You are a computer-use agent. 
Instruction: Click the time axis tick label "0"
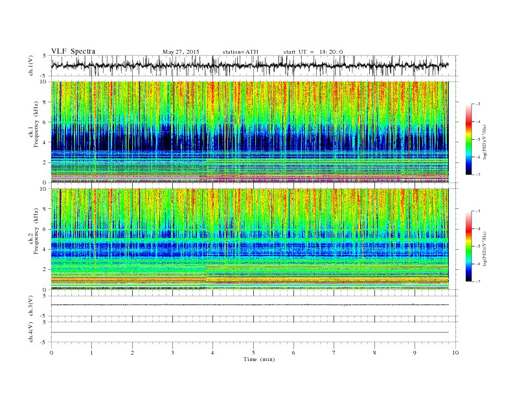click(x=51, y=353)
